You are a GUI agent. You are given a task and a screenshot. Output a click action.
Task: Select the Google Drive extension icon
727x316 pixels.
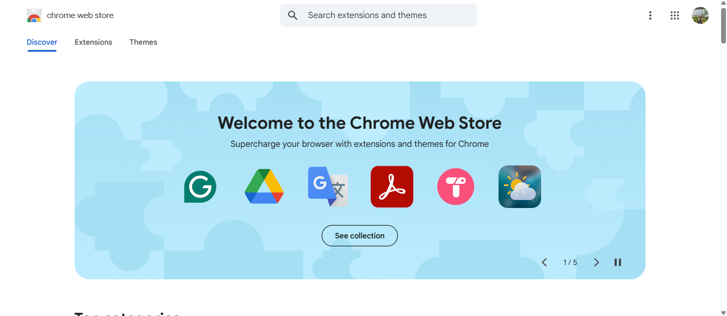pyautogui.click(x=264, y=187)
